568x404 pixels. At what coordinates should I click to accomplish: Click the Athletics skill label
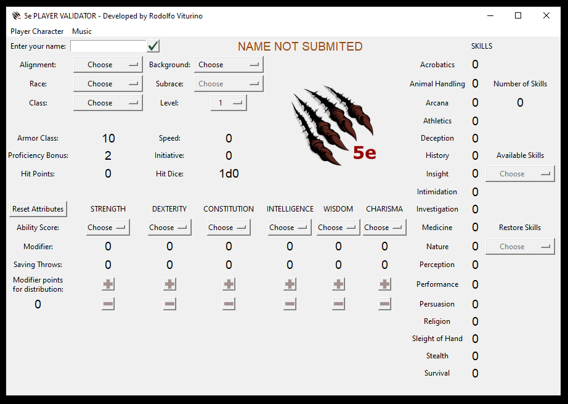437,121
